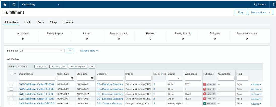276x107 pixels.
Task: Click the three-dots more options button
Action: click(x=92, y=67)
